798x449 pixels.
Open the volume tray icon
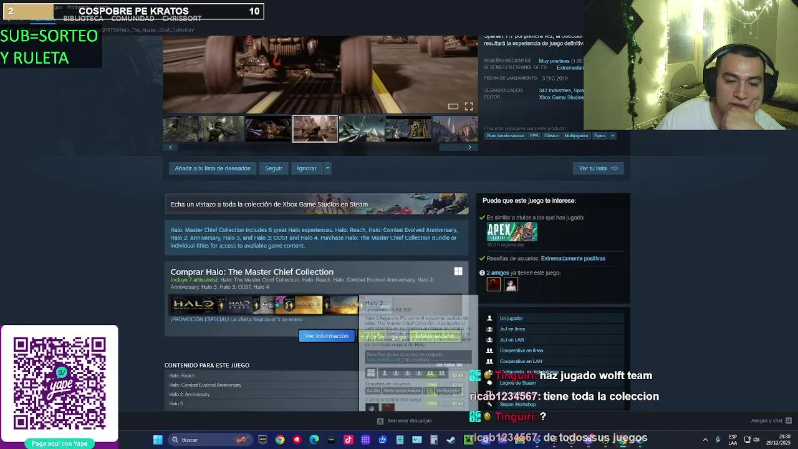[x=756, y=440]
